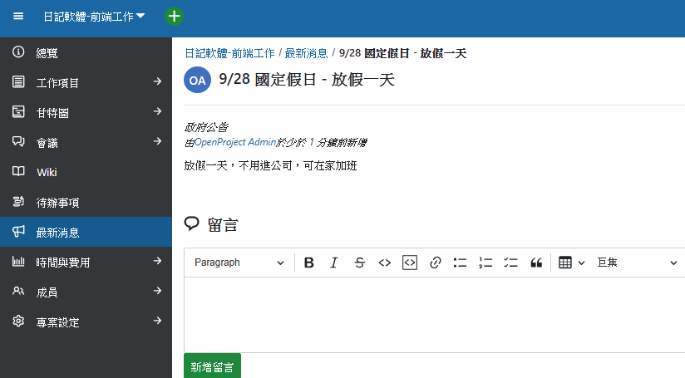The height and width of the screenshot is (378, 685).
Task: Toggle italic formatting in comment editor
Action: [x=333, y=263]
